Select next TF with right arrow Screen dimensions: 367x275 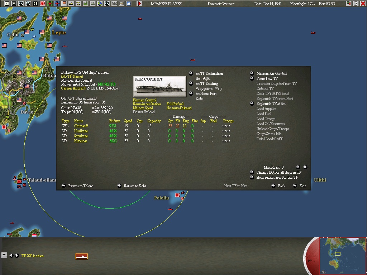16,256
